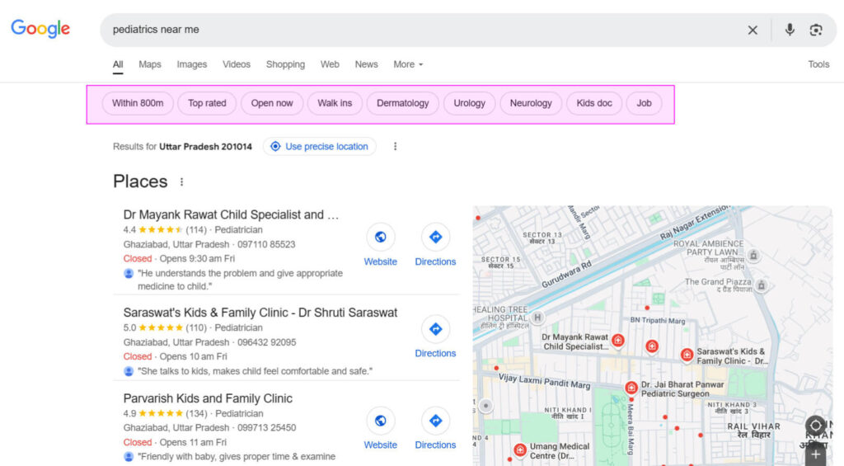Image resolution: width=844 pixels, height=466 pixels.
Task: Select the Job filter chip
Action: (644, 103)
